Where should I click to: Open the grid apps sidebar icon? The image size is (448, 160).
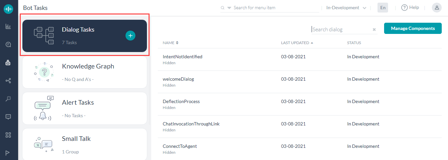coord(9,135)
